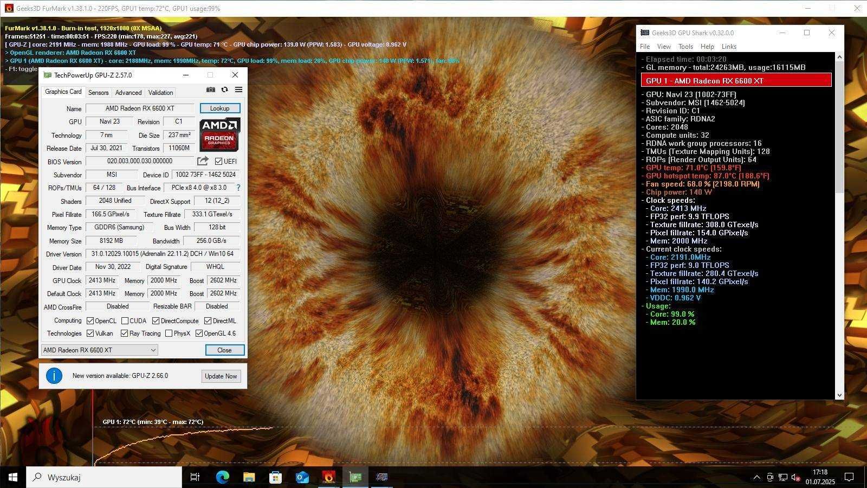Toggle the DirectCompute checkbox

(x=156, y=320)
